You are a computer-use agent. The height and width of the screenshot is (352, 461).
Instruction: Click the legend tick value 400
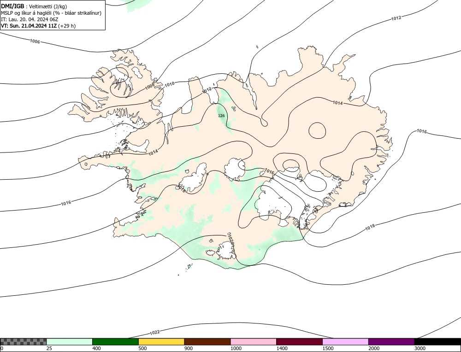[x=96, y=348]
